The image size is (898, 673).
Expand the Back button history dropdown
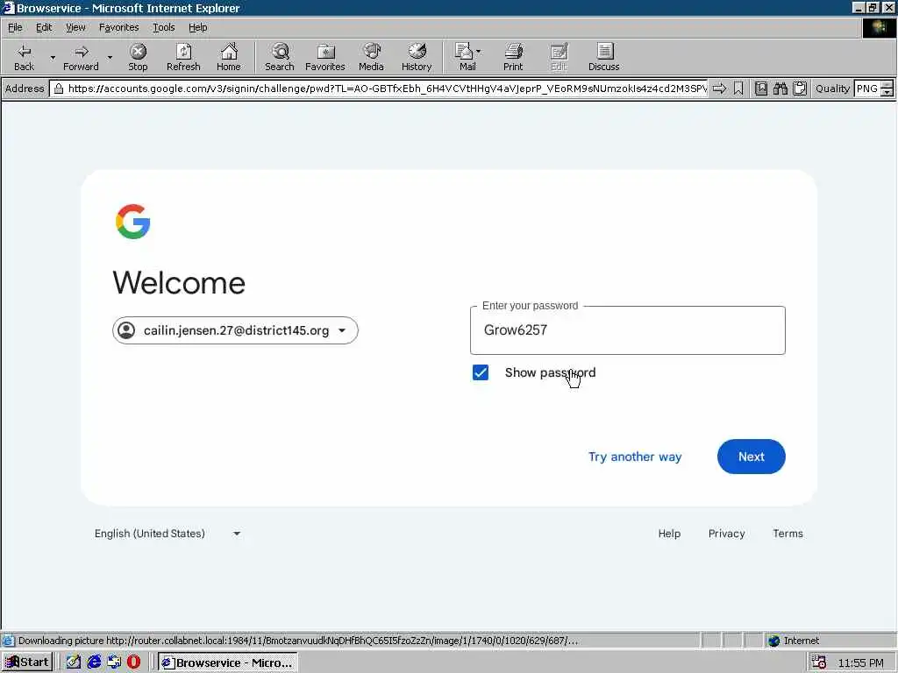tap(53, 57)
